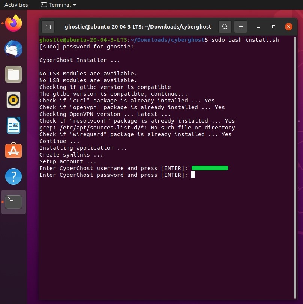This screenshot has height=304, width=303.
Task: Launch Thunderbird mail from the dock
Action: (13, 49)
